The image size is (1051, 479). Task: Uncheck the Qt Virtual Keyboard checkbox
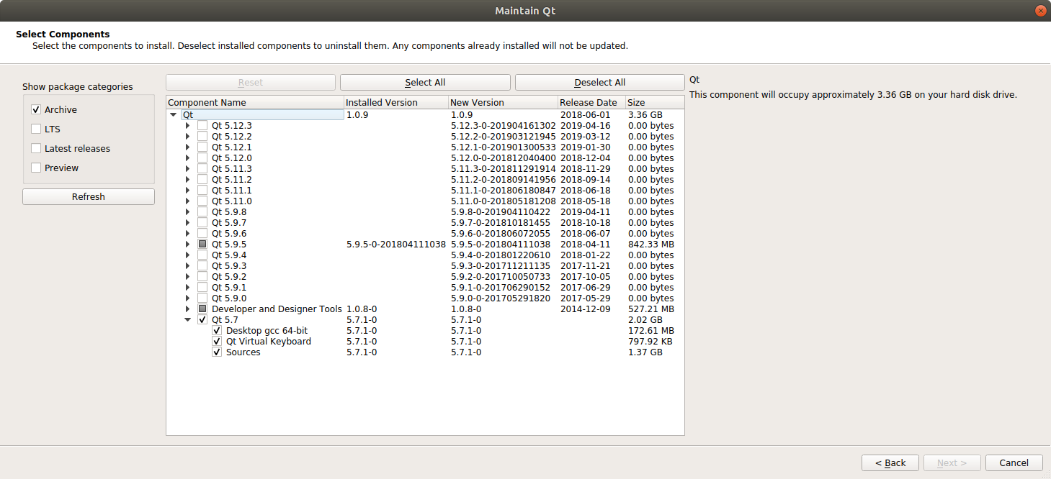(x=217, y=342)
